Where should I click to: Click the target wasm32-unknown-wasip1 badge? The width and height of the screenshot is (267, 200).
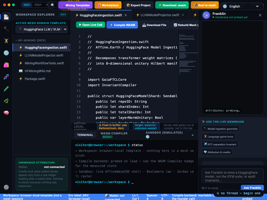pyautogui.click(x=146, y=127)
